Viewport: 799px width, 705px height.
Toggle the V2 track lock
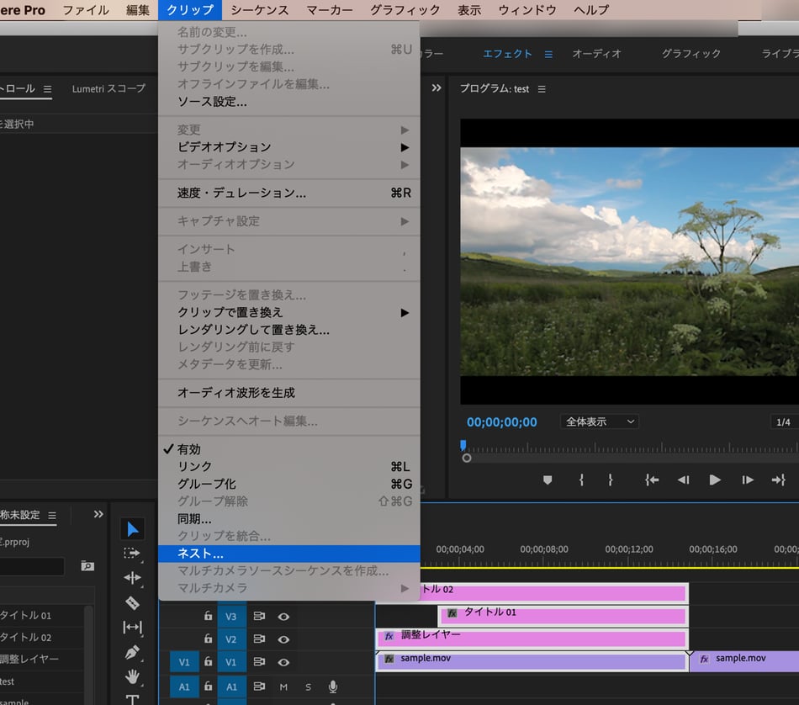(x=208, y=639)
